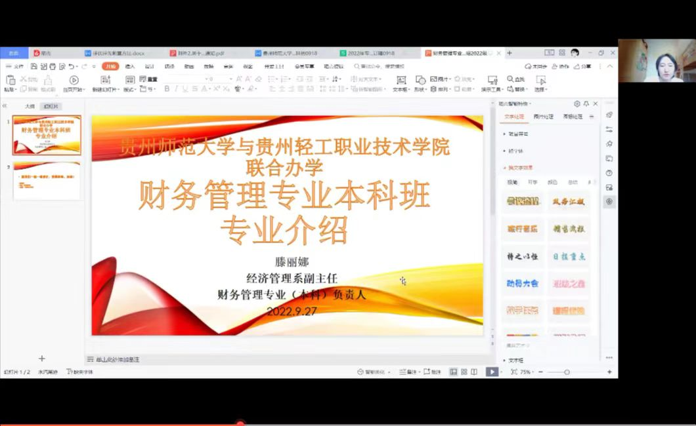
Task: Click the slide Layout icon
Action: tap(129, 80)
